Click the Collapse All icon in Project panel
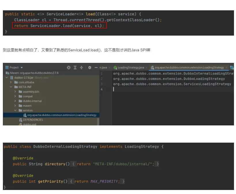236x194 pixels. [x=82, y=68]
